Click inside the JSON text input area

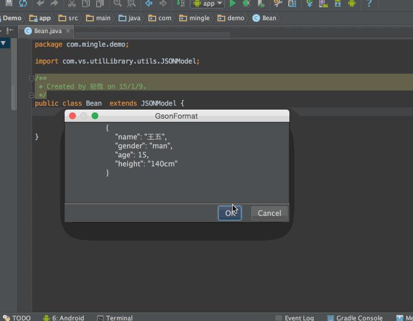tap(177, 163)
